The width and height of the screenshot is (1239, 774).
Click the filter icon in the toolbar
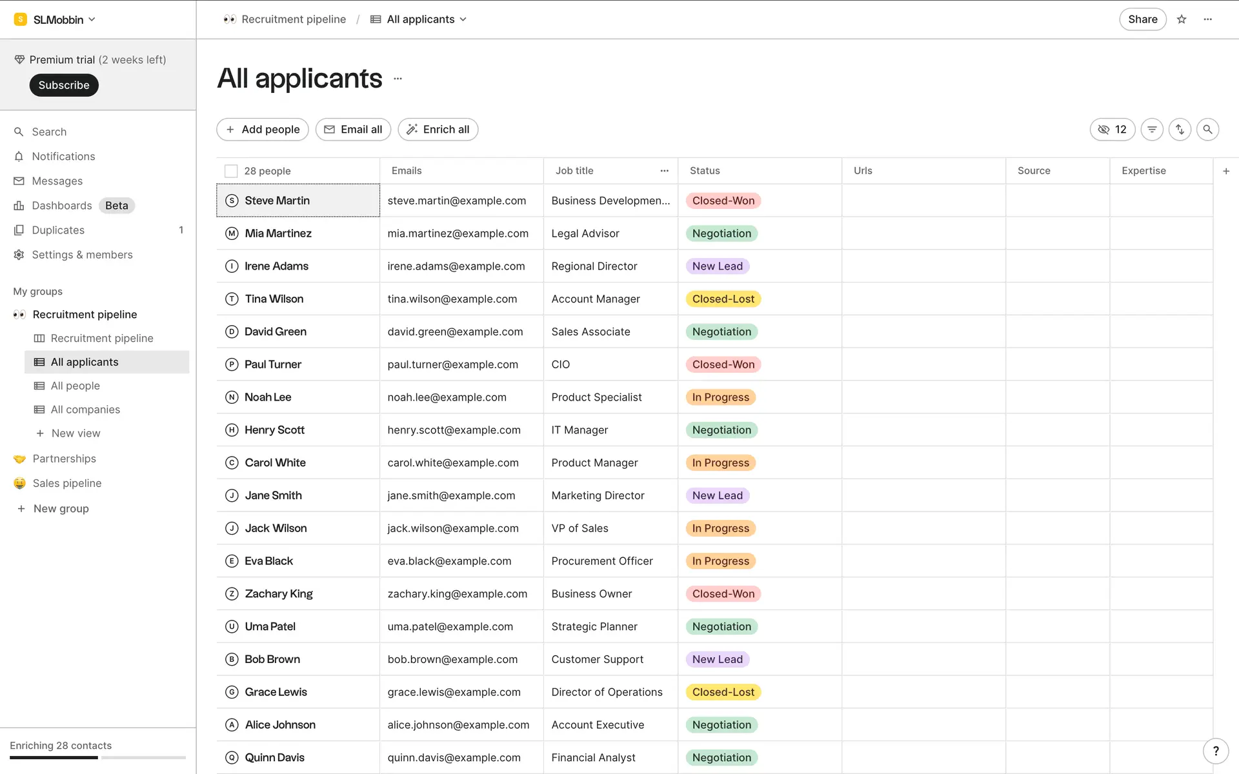click(1152, 130)
